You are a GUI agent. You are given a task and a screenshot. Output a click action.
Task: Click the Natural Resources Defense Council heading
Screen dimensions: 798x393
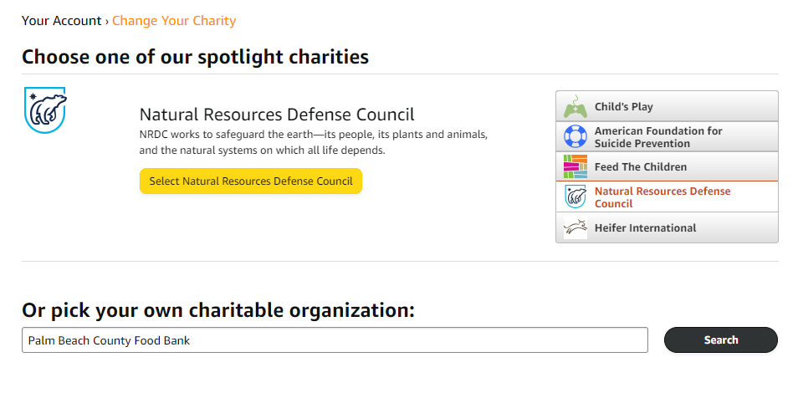[277, 115]
